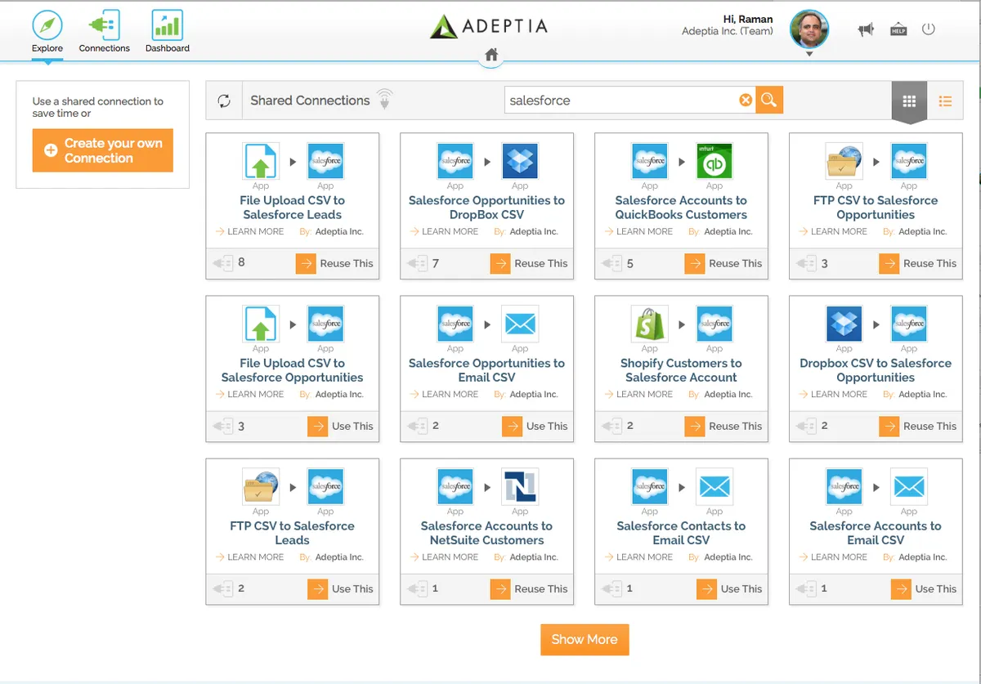Learn more about File Upload CSV to Salesforce Leads
981x684 pixels.
click(x=249, y=231)
